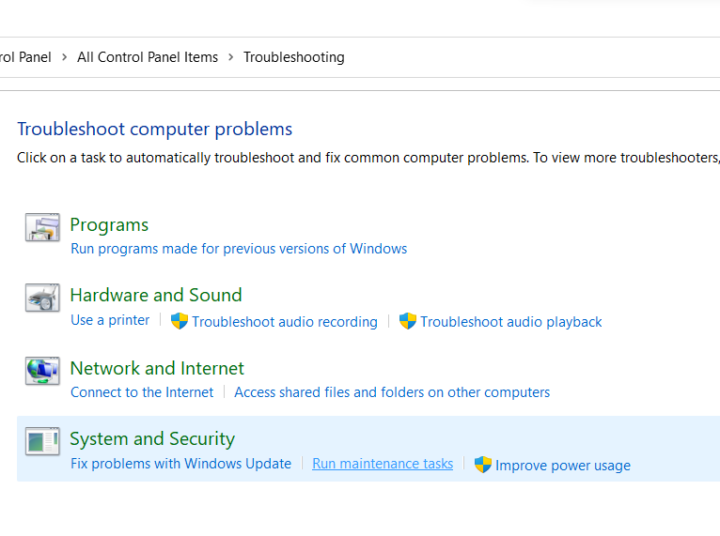Expand chevron before All Control Panel Items
720x536 pixels.
tap(64, 57)
